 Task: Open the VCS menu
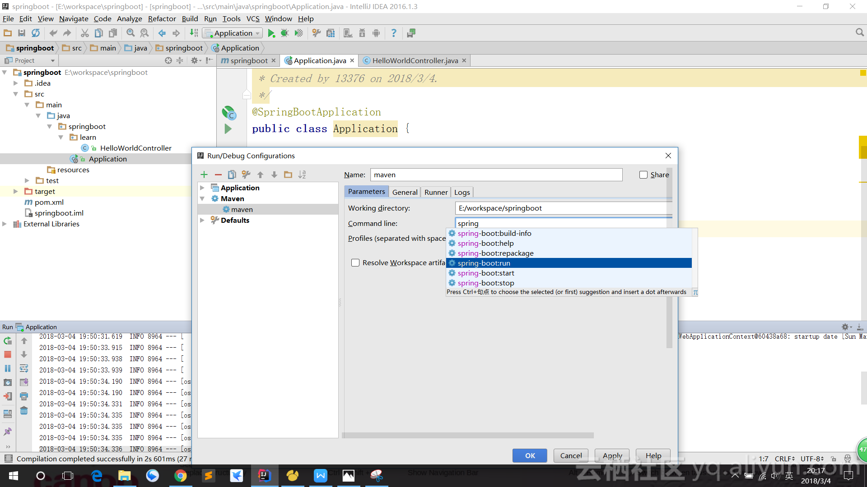click(253, 19)
